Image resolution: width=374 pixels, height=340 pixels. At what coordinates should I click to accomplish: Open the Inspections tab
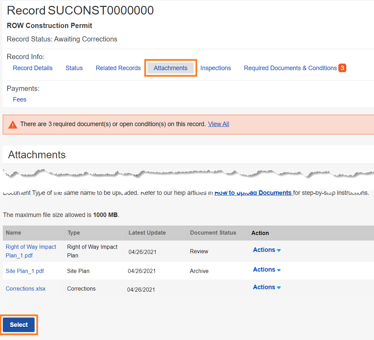coord(216,68)
